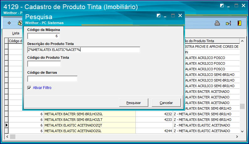Viewport: 249px width, 144px height.
Task: Click product code cell 4232
Action: pos(154,114)
